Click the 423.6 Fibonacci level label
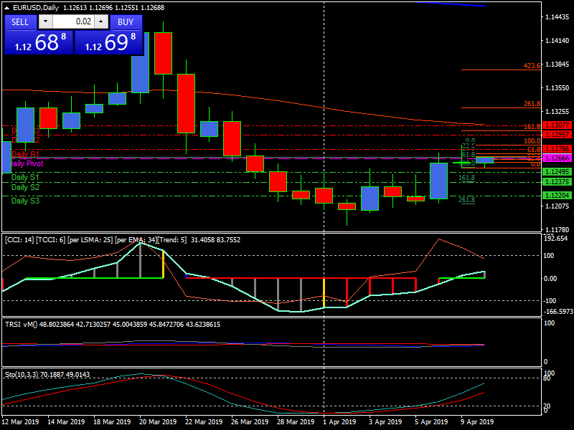574x430 pixels. point(532,66)
